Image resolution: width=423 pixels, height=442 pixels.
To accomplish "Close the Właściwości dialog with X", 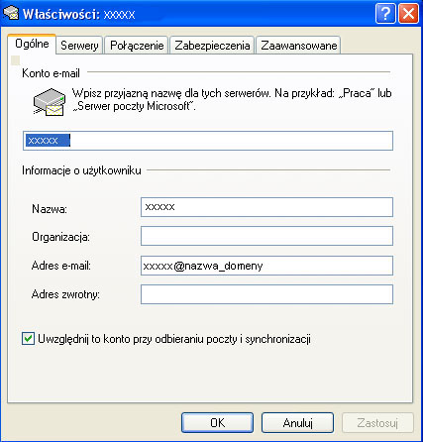I will coord(408,14).
